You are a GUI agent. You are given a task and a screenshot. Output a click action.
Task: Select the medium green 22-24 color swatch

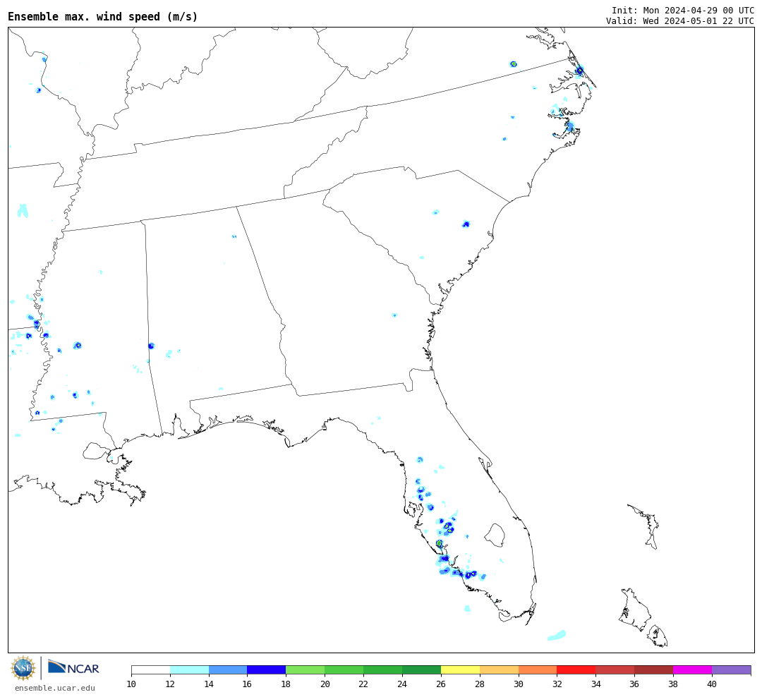point(383,670)
